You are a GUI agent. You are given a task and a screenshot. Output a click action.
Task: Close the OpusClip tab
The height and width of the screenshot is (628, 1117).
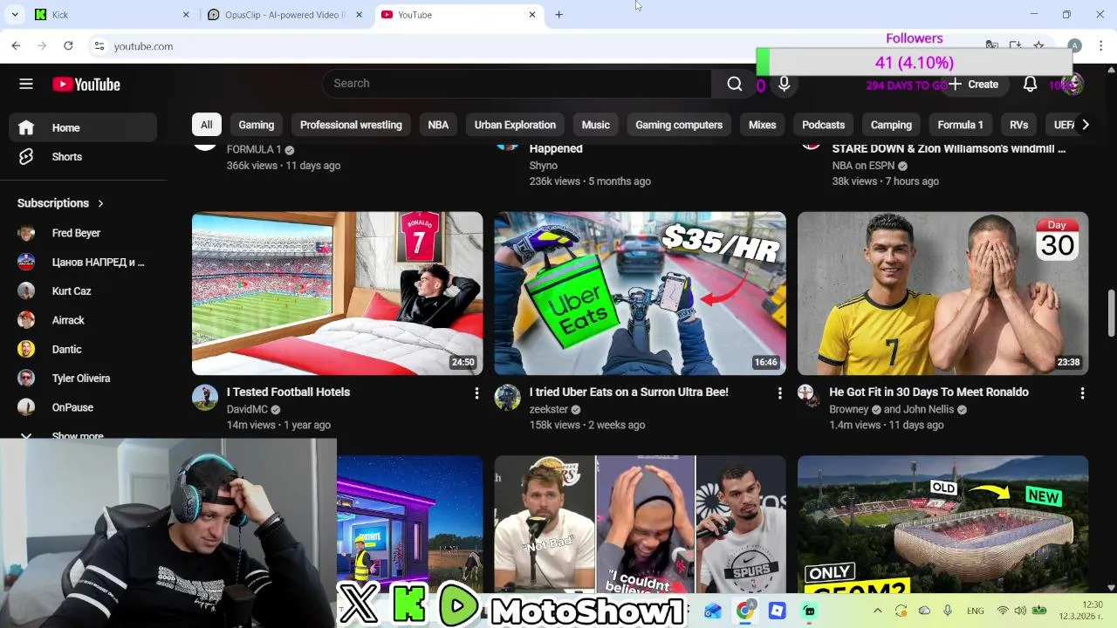coord(359,15)
